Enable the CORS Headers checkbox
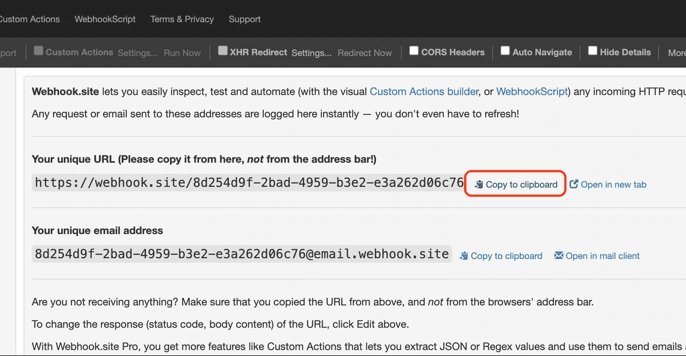Screen dimensions: 686x356 pyautogui.click(x=414, y=51)
